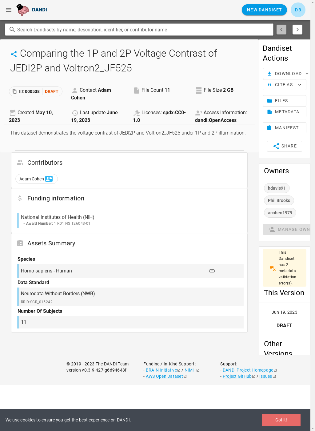Click the share icon beside dandiset title
The width and height of the screenshot is (315, 431).
tap(14, 54)
